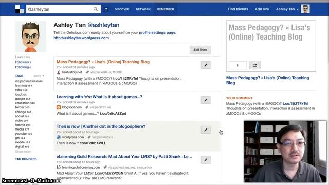Click Followers 3 in sidebar
This screenshot has width=329, height=185.
[23, 62]
